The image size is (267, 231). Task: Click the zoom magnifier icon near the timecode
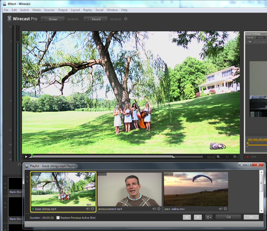(x=218, y=156)
